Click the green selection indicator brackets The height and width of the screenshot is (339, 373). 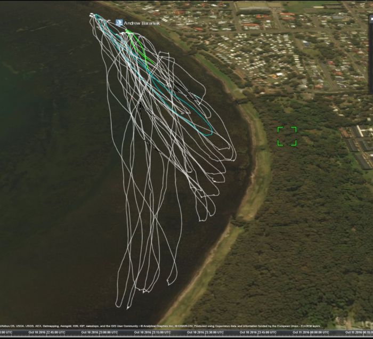287,136
